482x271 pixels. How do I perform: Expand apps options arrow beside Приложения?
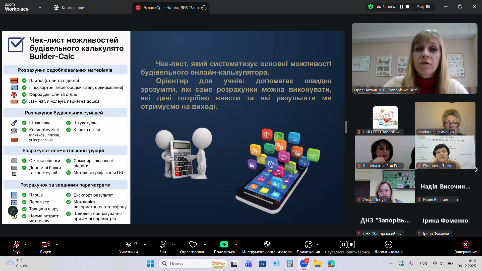[318, 244]
